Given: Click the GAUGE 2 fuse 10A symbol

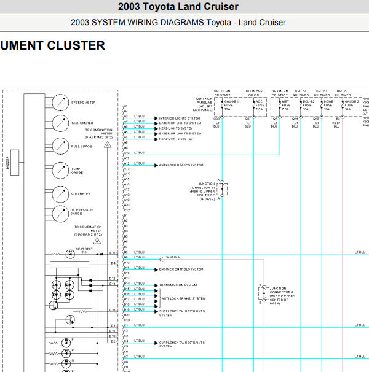Looking at the screenshot, I should (343, 105).
